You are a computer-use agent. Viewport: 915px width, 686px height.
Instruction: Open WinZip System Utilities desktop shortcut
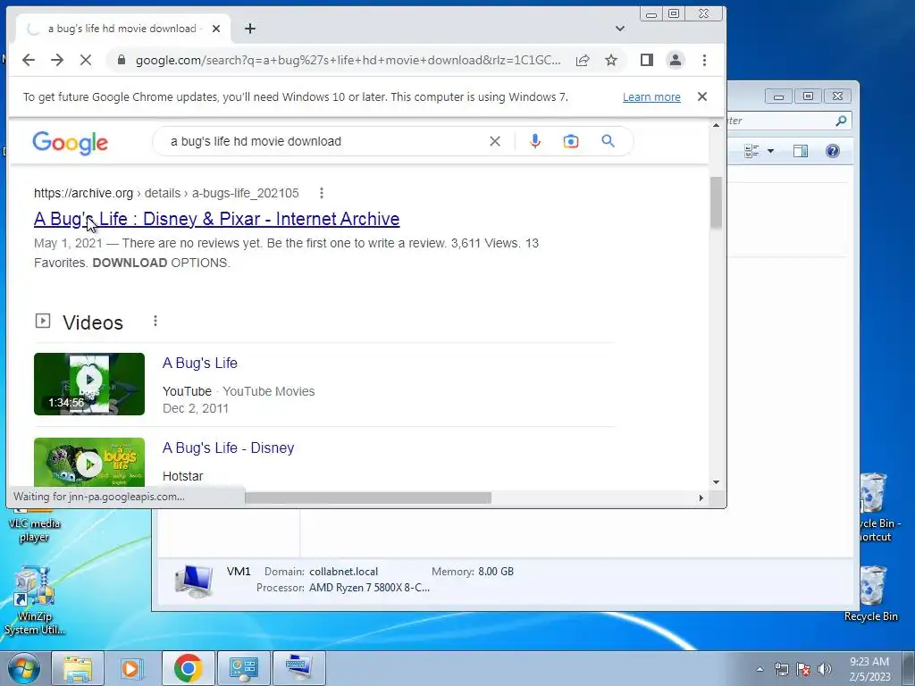point(34,601)
